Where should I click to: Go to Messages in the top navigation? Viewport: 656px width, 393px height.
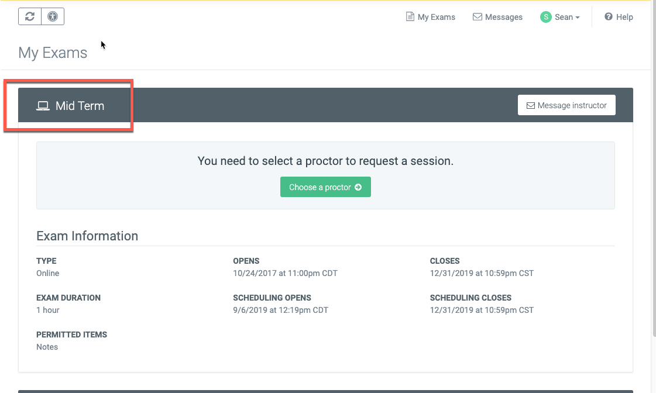click(503, 17)
